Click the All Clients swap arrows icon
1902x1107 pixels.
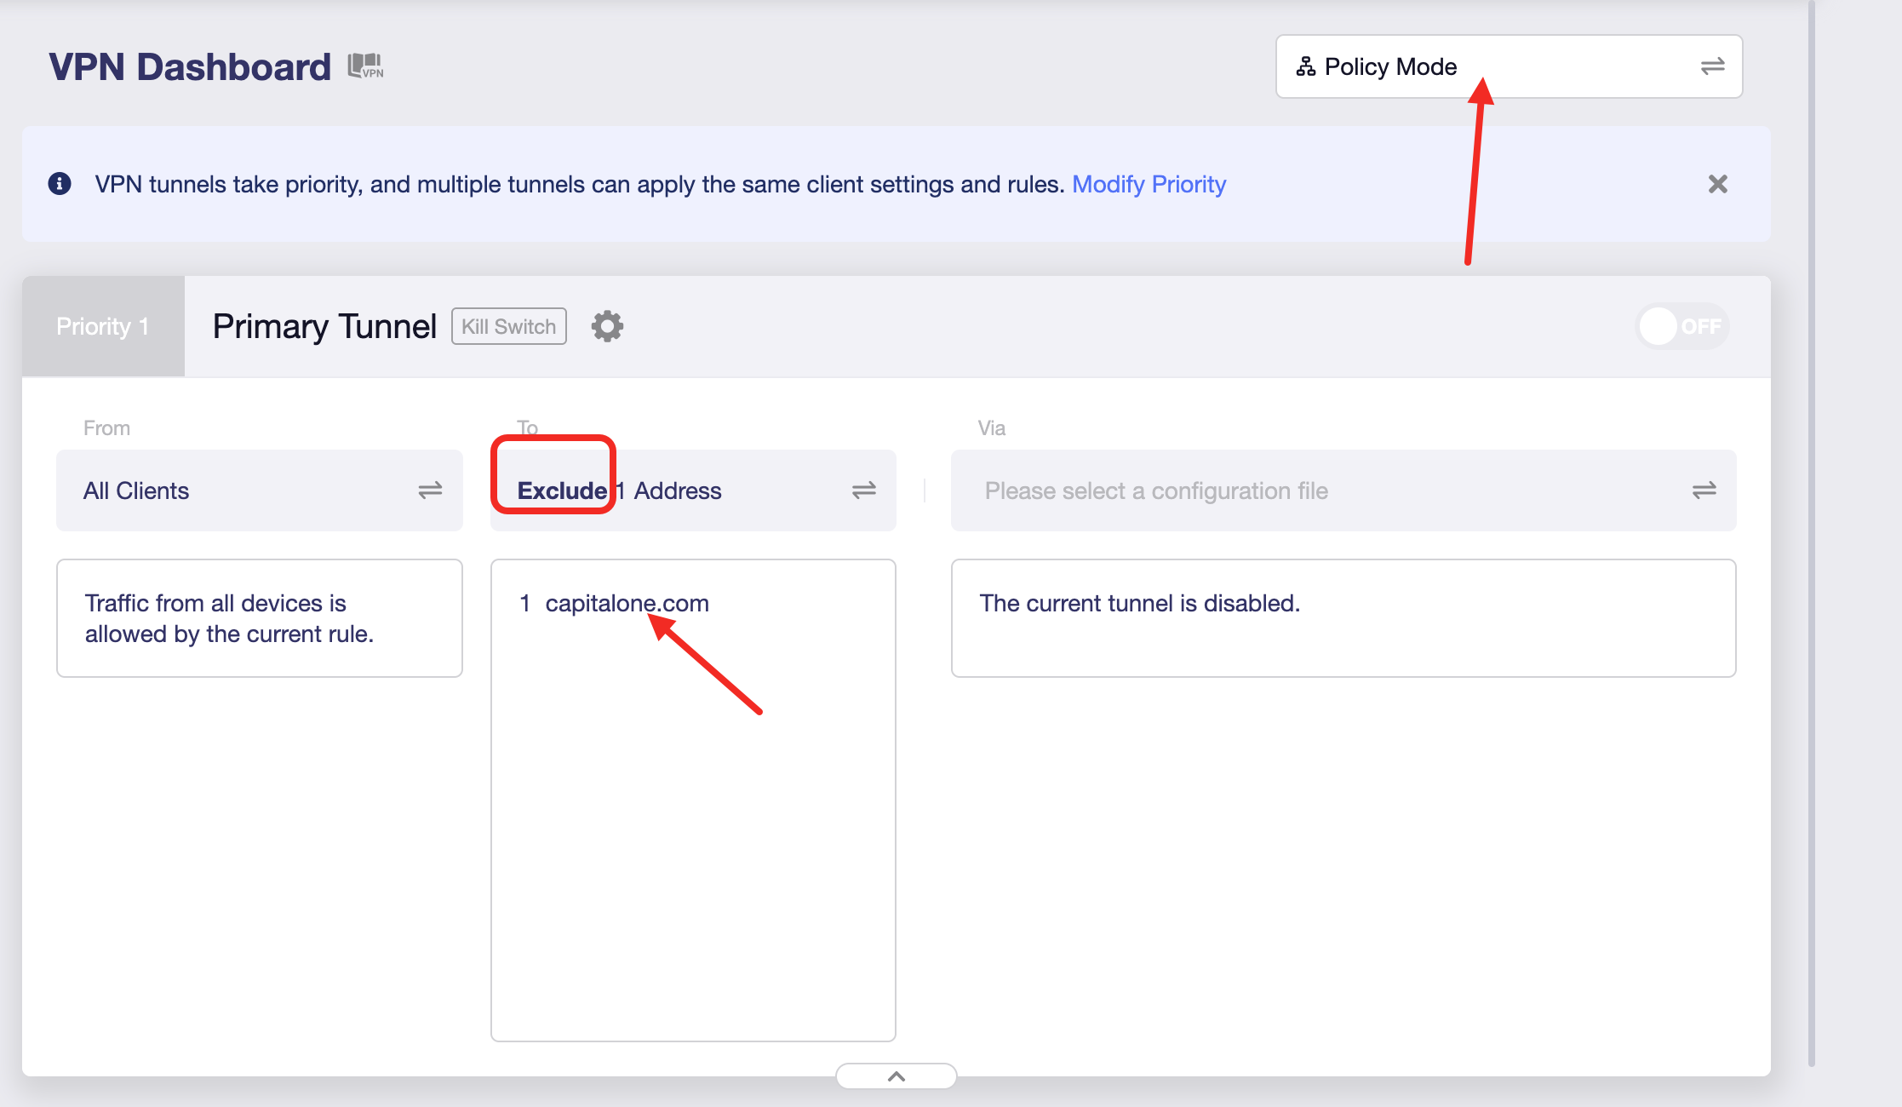[430, 490]
